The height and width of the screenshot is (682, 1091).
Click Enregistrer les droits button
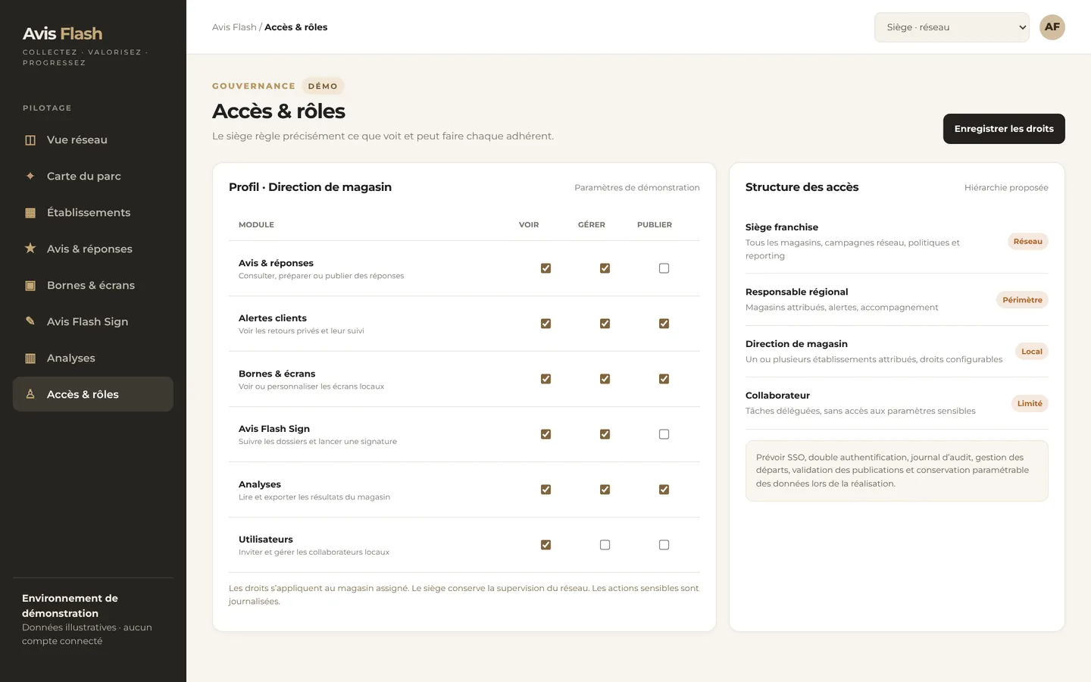pyautogui.click(x=1004, y=129)
